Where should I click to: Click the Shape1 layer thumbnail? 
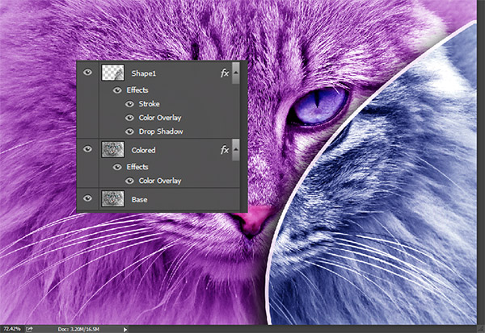112,73
